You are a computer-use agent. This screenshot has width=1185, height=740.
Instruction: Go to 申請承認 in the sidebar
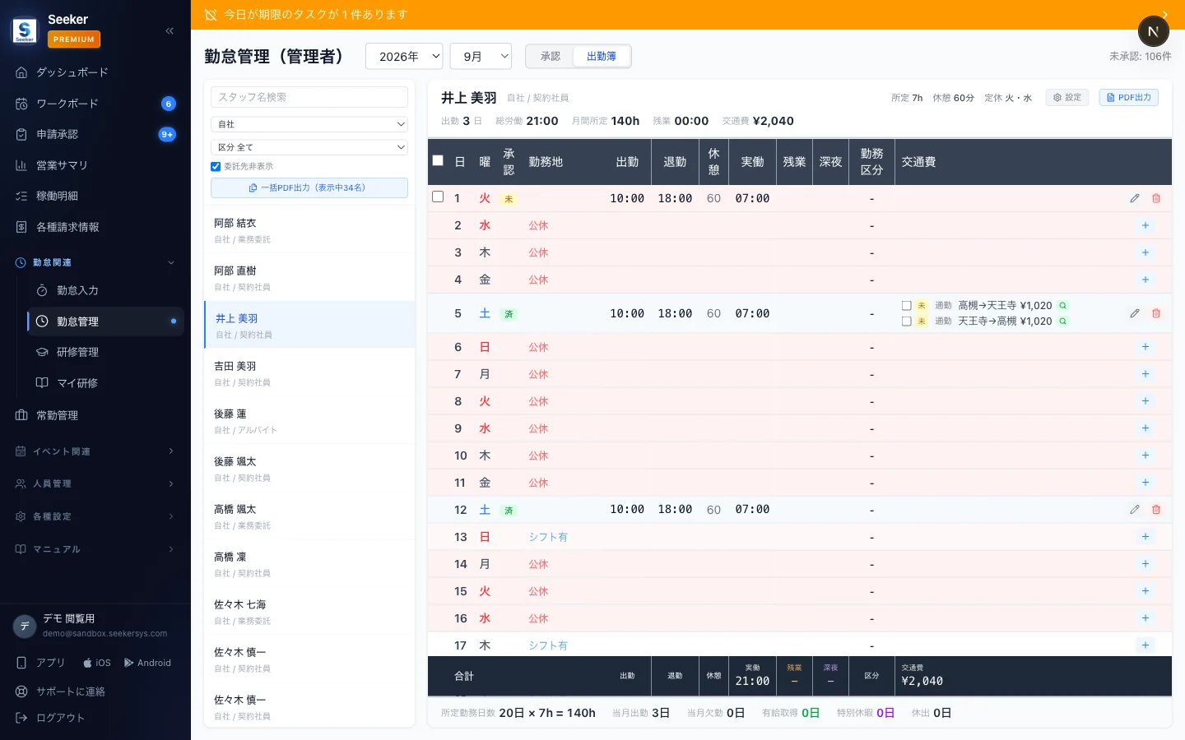[x=95, y=134]
